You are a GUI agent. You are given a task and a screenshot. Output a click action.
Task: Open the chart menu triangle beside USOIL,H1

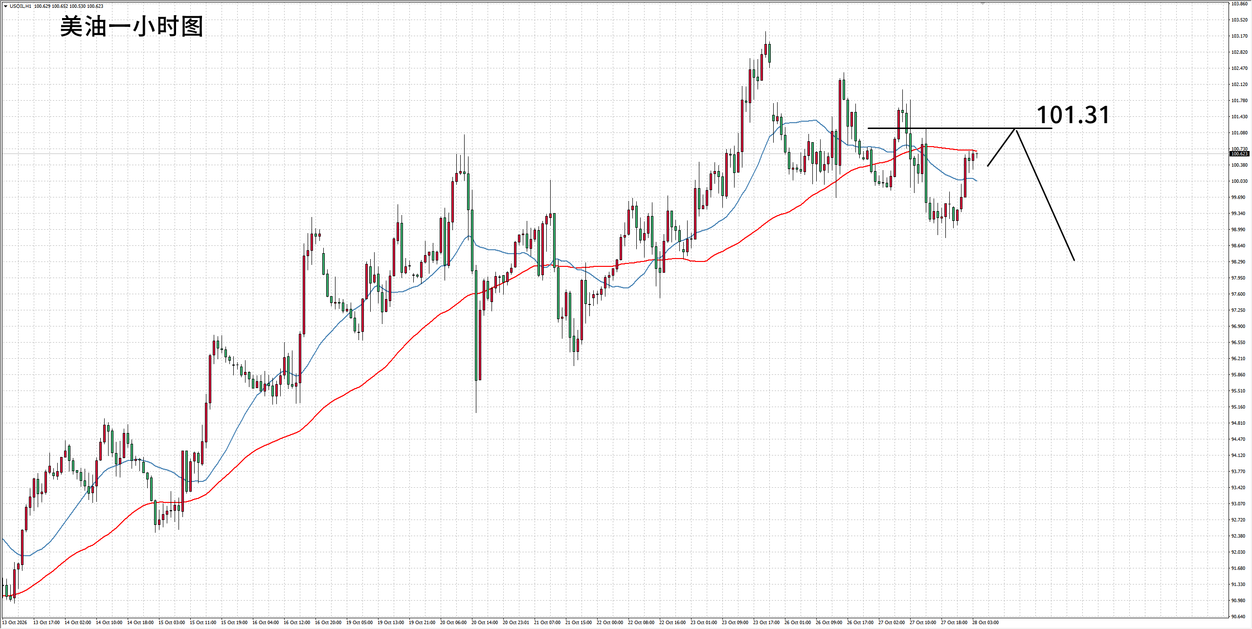[x=5, y=6]
